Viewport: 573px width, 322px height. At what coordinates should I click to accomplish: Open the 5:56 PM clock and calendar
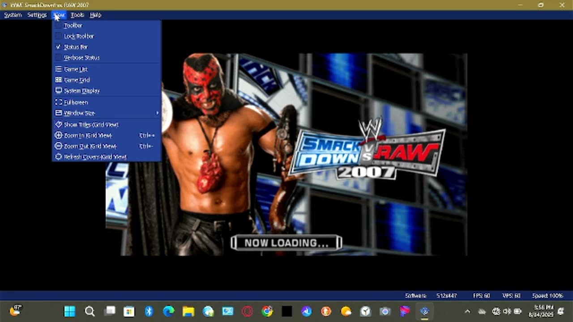click(x=541, y=311)
